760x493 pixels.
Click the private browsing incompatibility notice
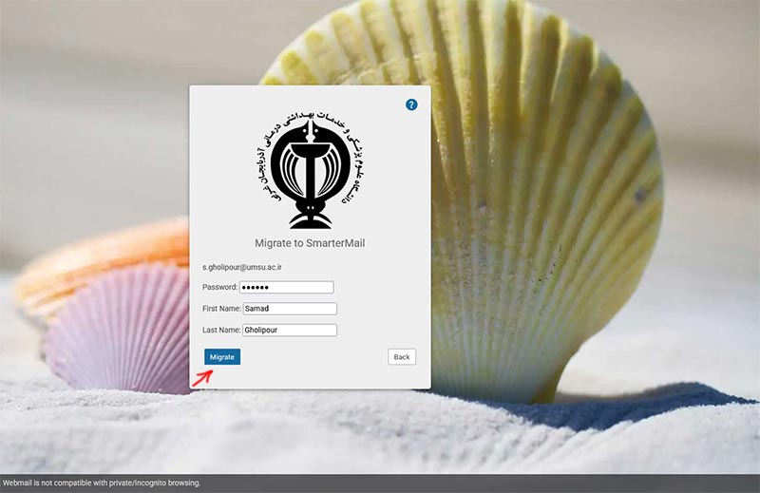click(x=102, y=484)
